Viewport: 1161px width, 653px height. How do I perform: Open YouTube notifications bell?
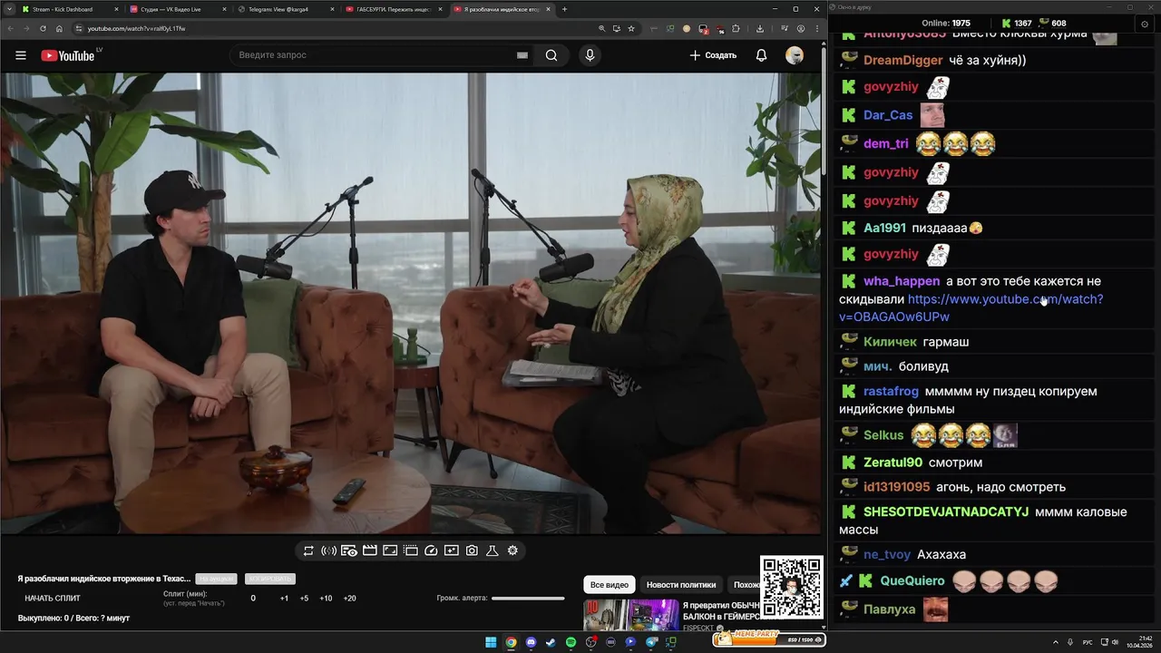point(761,55)
